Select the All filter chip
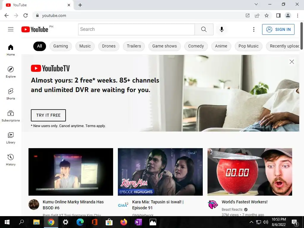 (x=39, y=46)
